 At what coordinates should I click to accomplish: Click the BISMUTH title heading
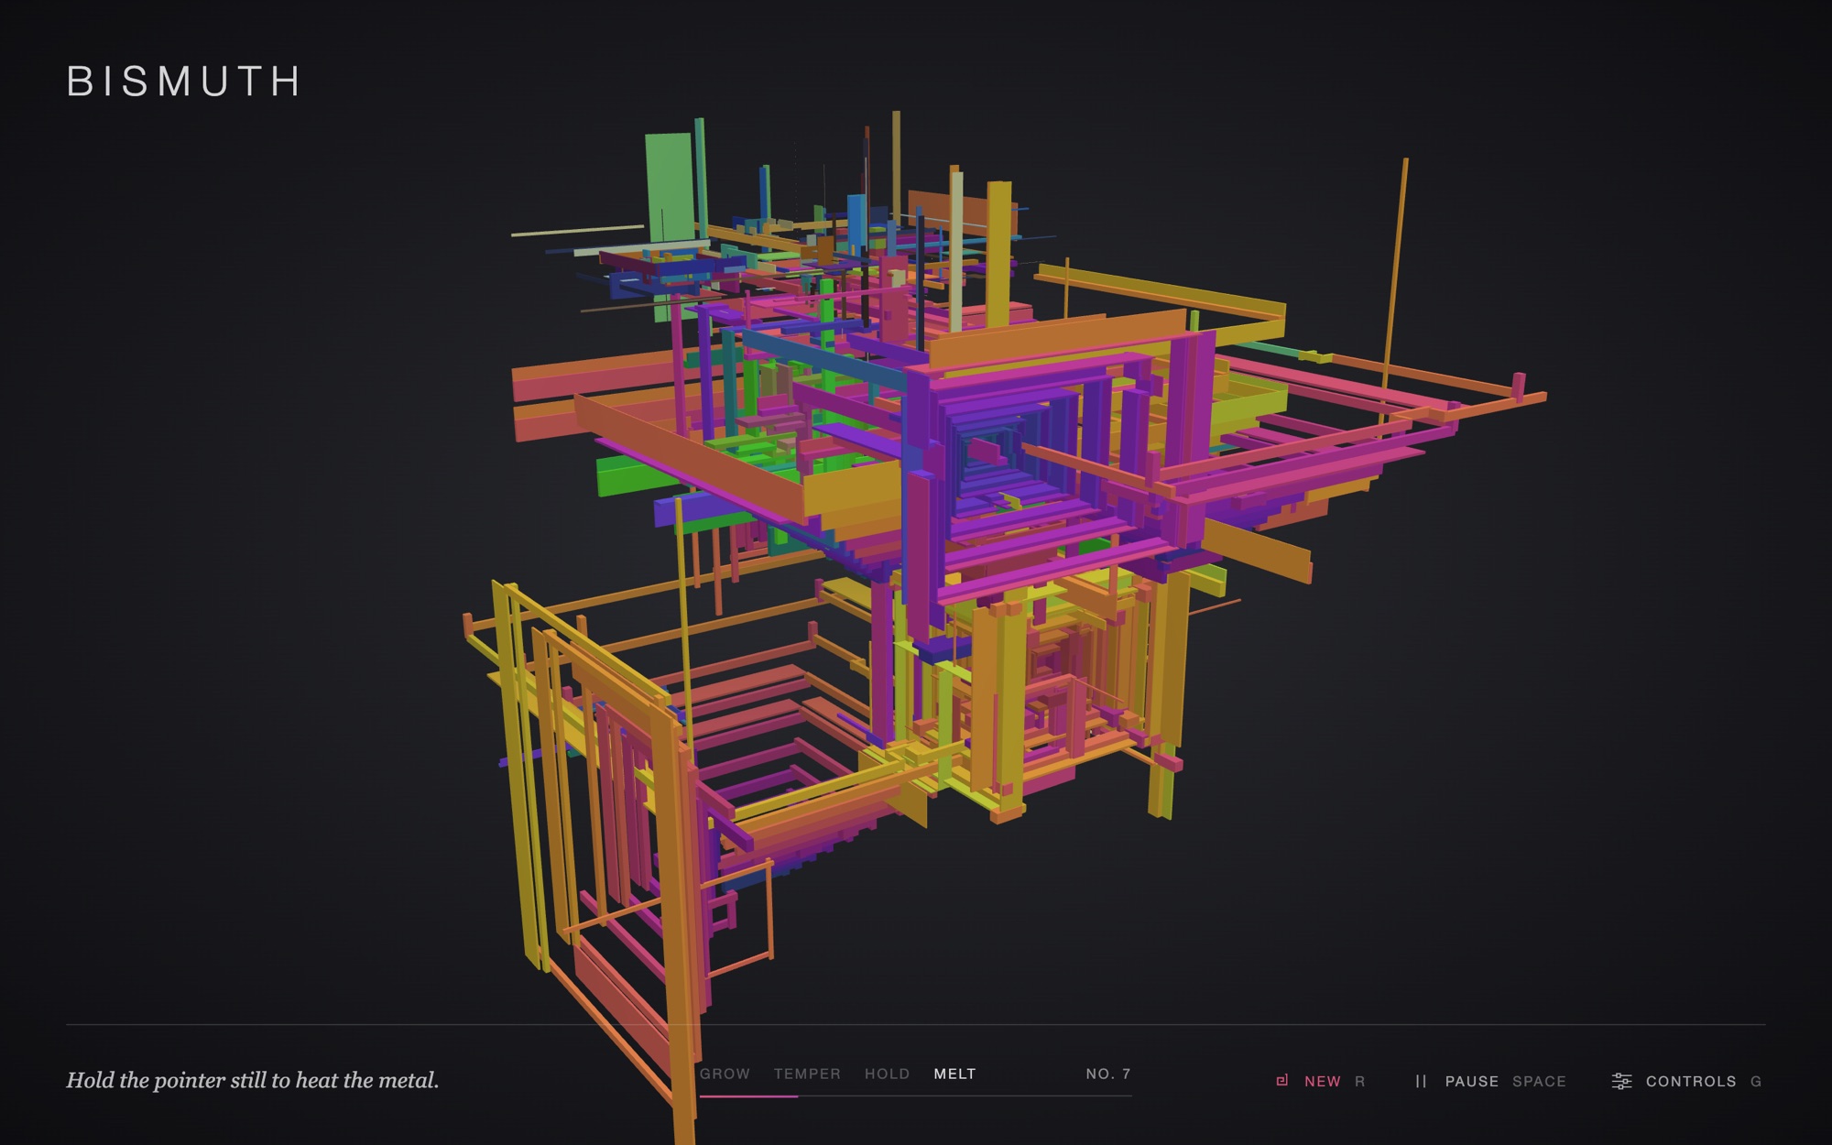click(183, 82)
